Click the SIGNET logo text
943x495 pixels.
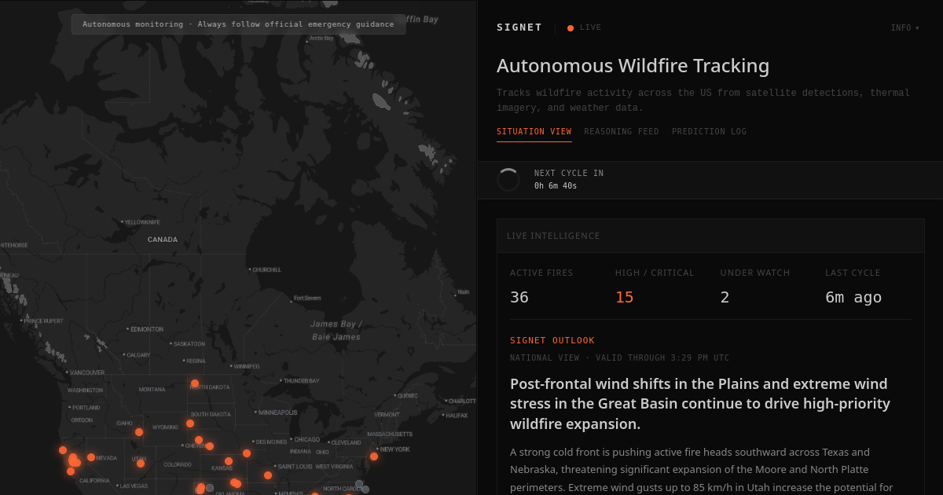(519, 27)
